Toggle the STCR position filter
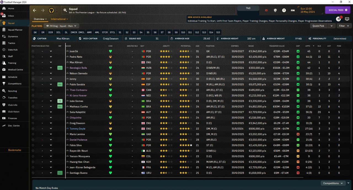Screen dimensions: 353x190 [105, 32]
